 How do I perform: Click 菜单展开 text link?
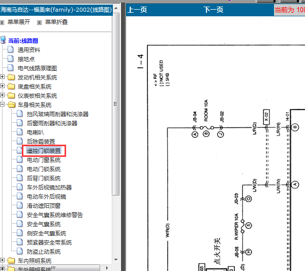coord(19,22)
